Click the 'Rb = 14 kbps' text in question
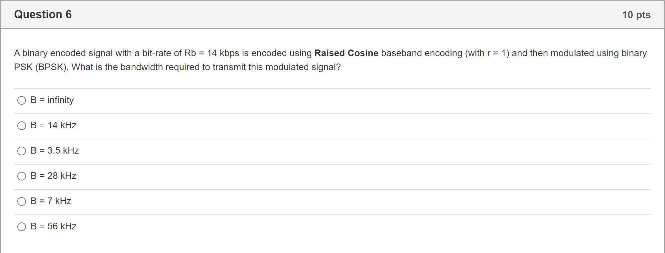The image size is (665, 253). coord(212,53)
